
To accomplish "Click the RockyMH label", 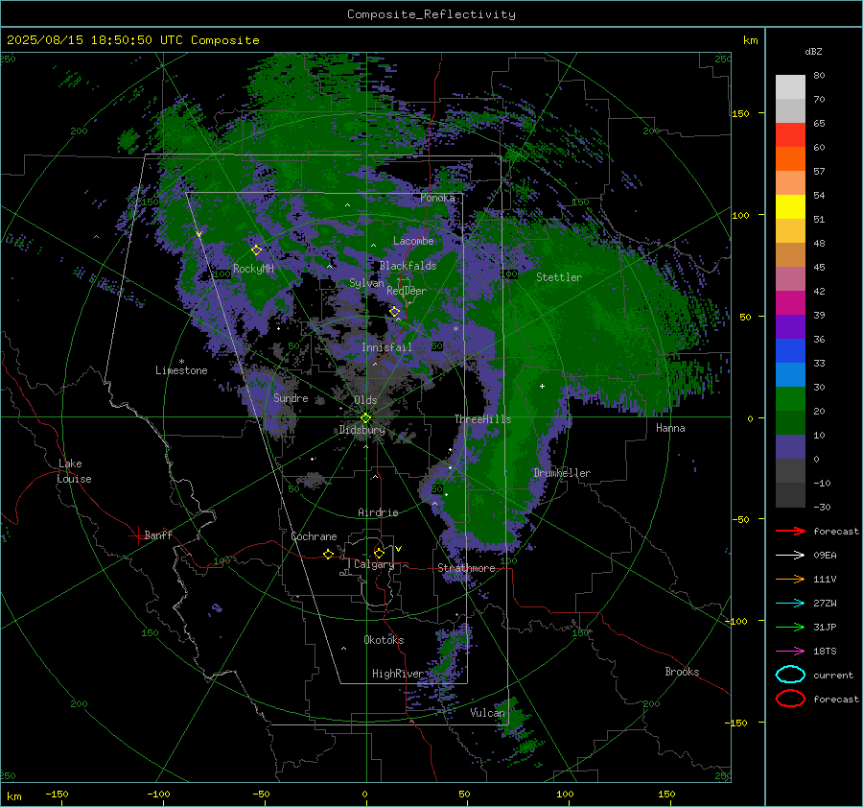I will 253,269.
